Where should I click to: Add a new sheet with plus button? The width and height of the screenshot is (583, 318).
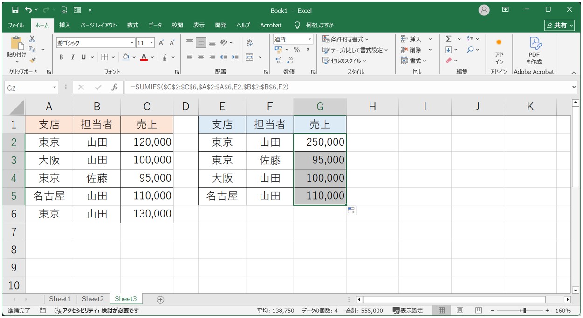[x=160, y=299]
